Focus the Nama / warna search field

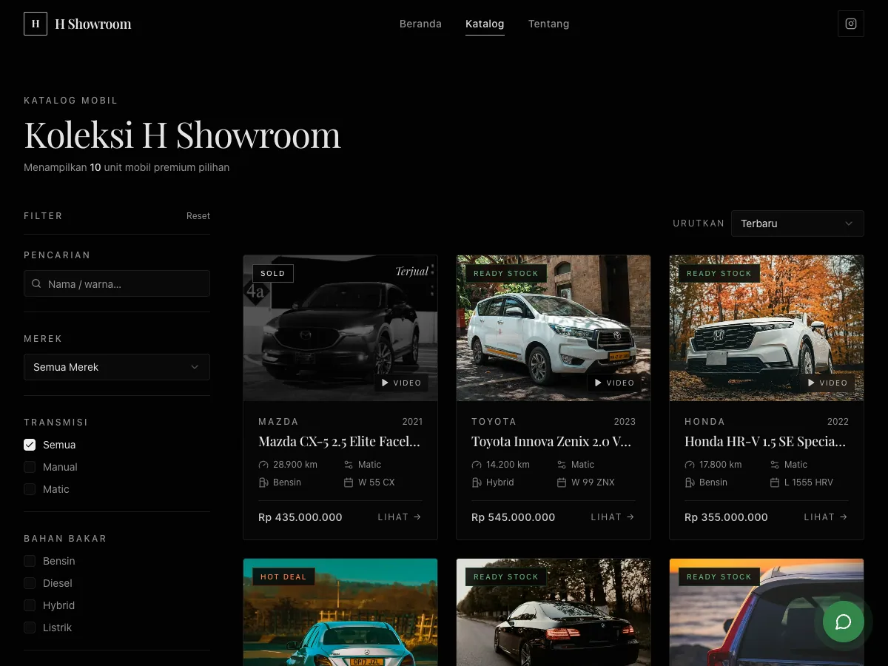117,284
